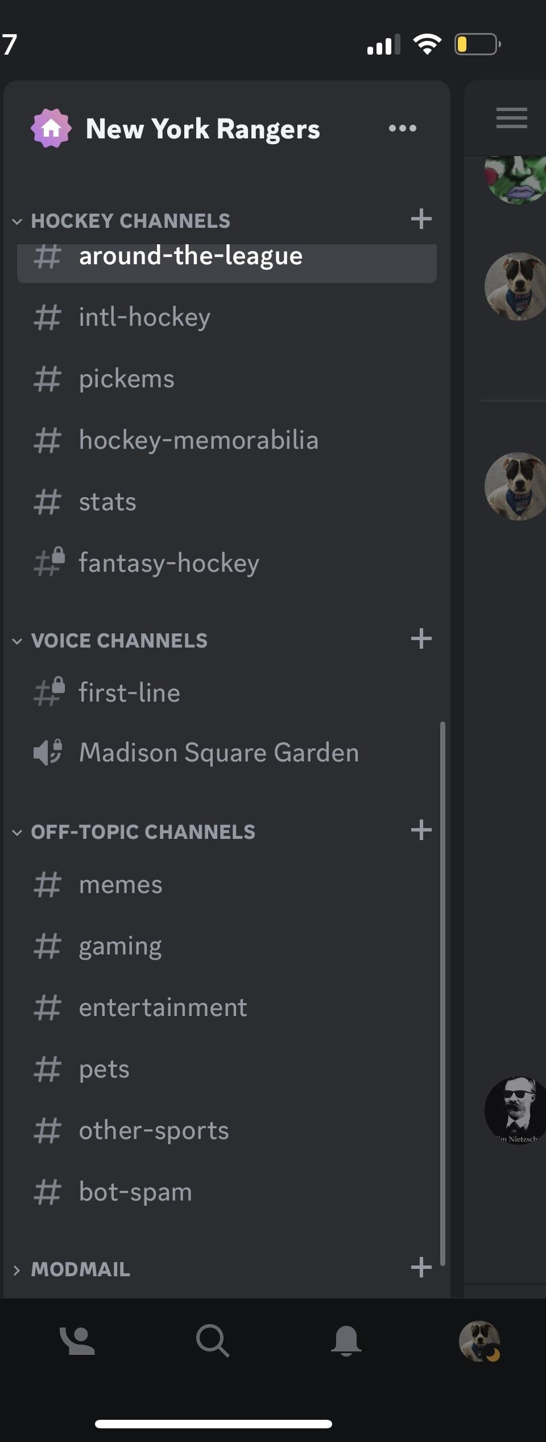Open the Notifications bell tab
The image size is (546, 1442).
point(346,1341)
